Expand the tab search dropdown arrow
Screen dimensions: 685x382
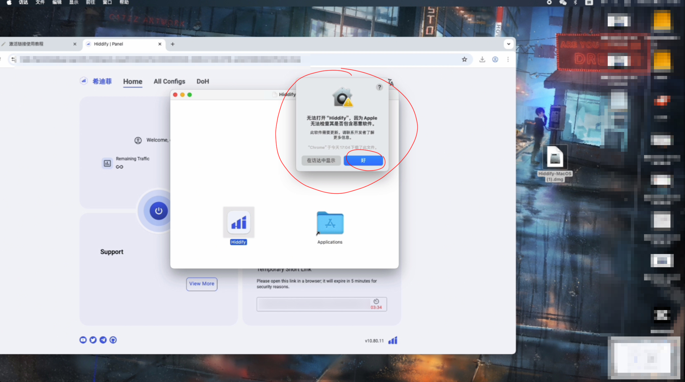click(x=509, y=44)
